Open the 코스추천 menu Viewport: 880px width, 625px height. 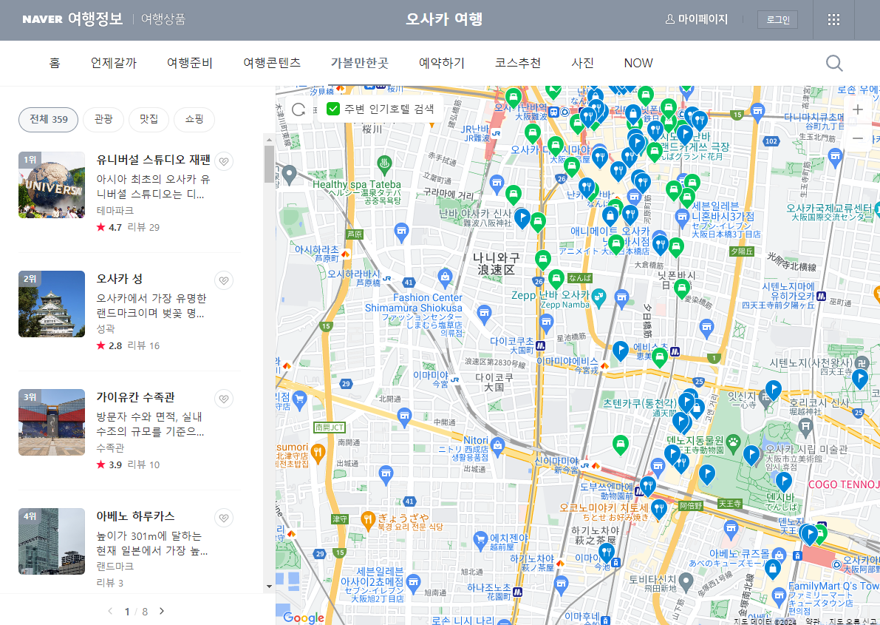pos(517,63)
